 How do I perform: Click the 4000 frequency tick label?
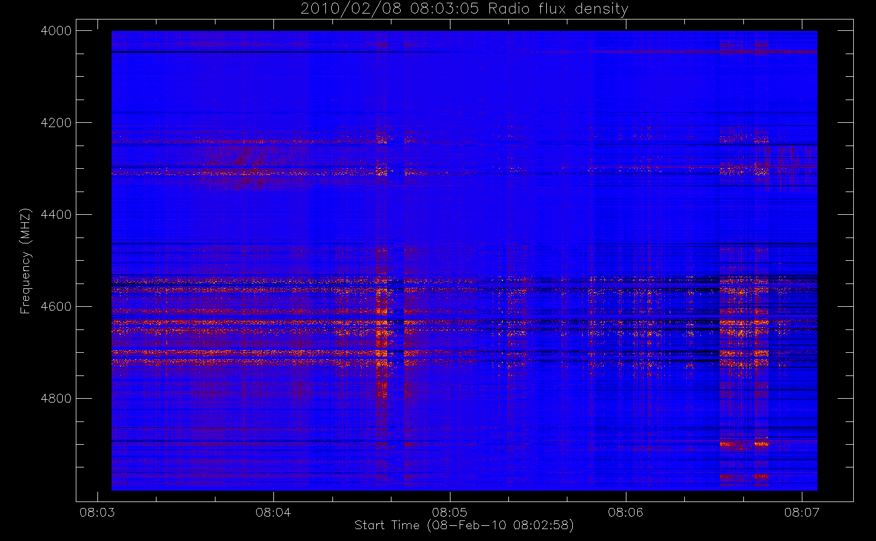(x=56, y=31)
